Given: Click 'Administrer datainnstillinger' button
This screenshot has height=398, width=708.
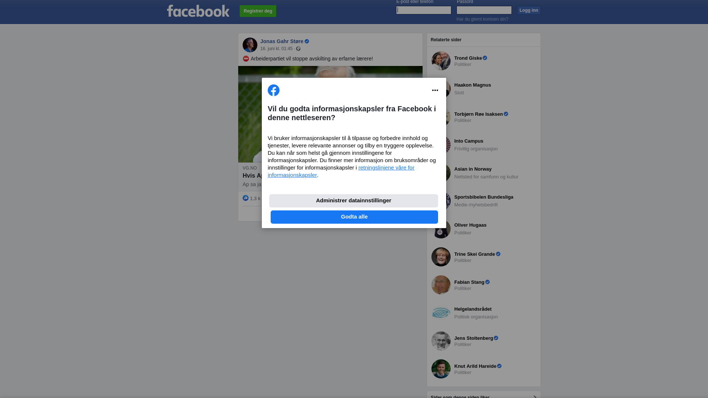Looking at the screenshot, I should click(354, 201).
